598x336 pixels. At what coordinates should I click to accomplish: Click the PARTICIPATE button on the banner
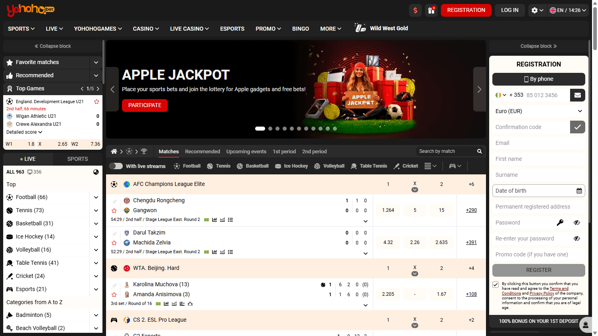coord(145,105)
